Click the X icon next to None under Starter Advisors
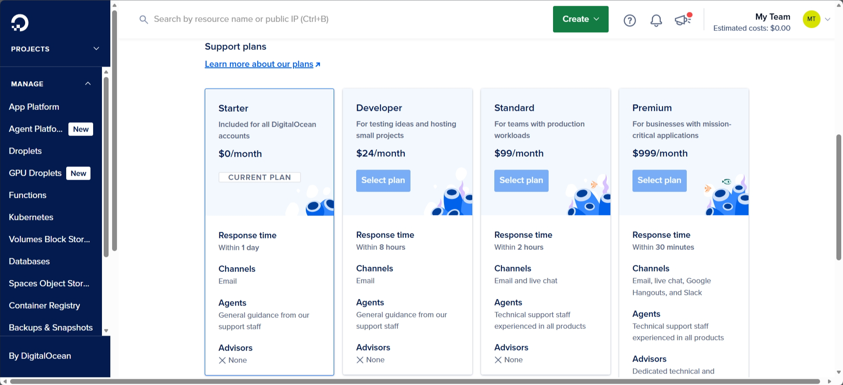This screenshot has height=385, width=843. [x=222, y=360]
